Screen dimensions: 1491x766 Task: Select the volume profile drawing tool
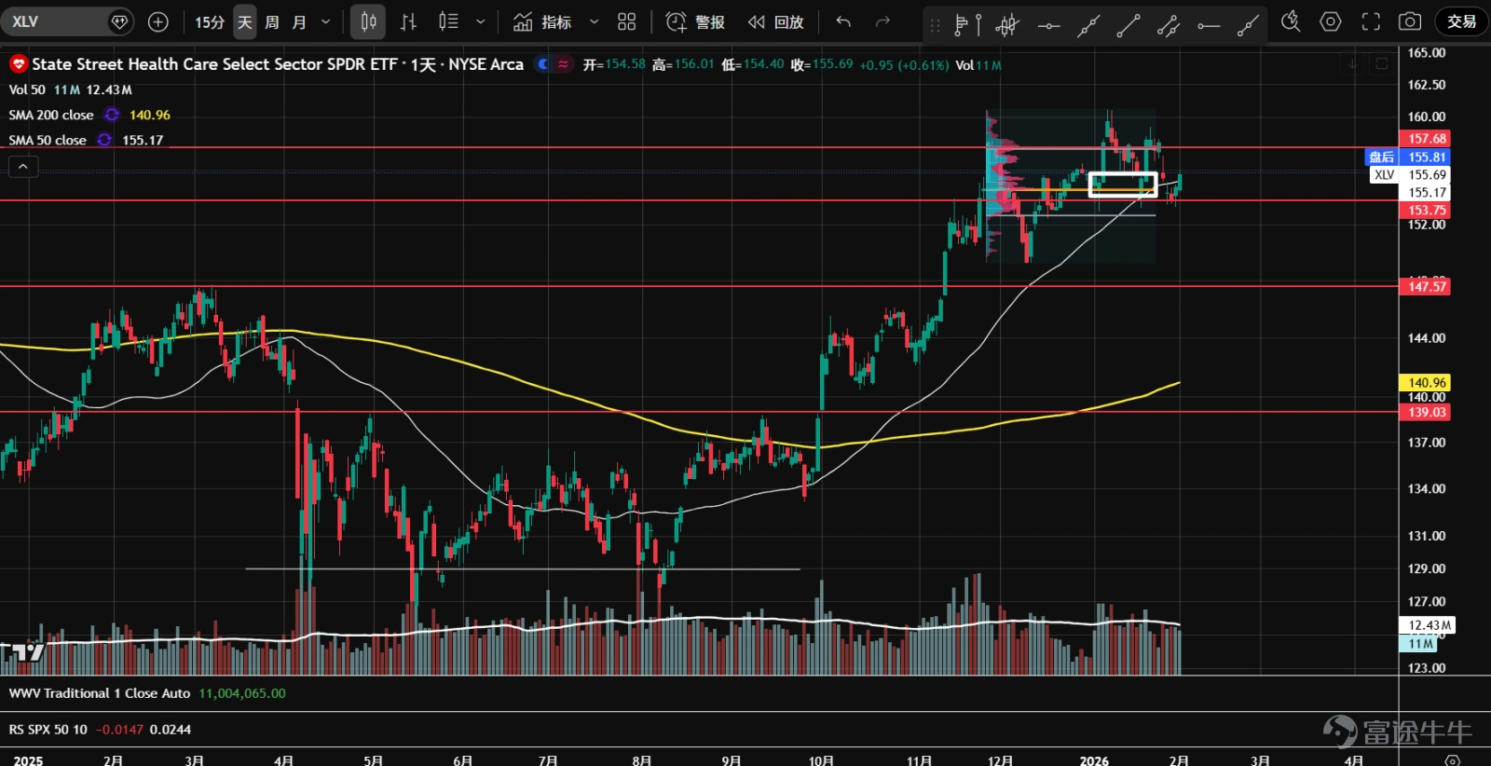[x=967, y=25]
